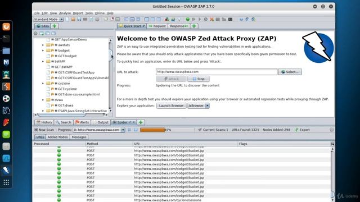Click the drop request circle-slash icon
Viewport: 360px width, 202px height.
[206, 20]
